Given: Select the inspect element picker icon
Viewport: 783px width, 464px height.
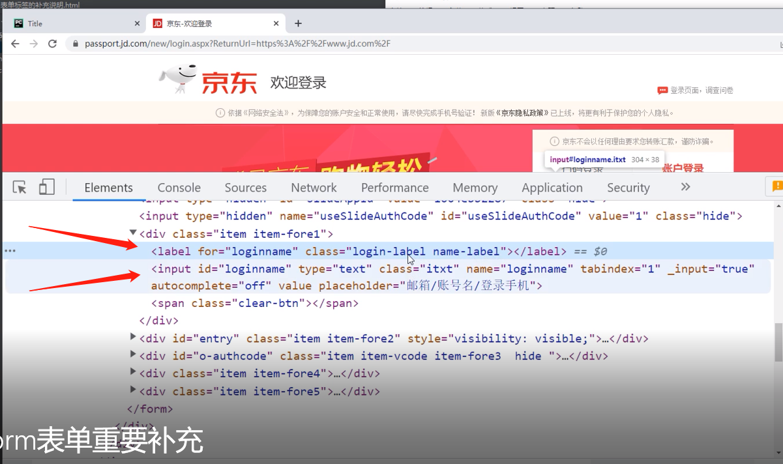Looking at the screenshot, I should 20,188.
